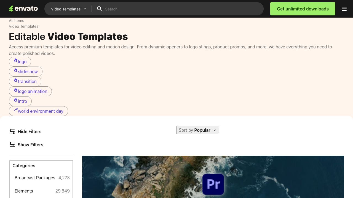The width and height of the screenshot is (353, 198).
Task: Toggle Show Filters
Action: [30, 145]
